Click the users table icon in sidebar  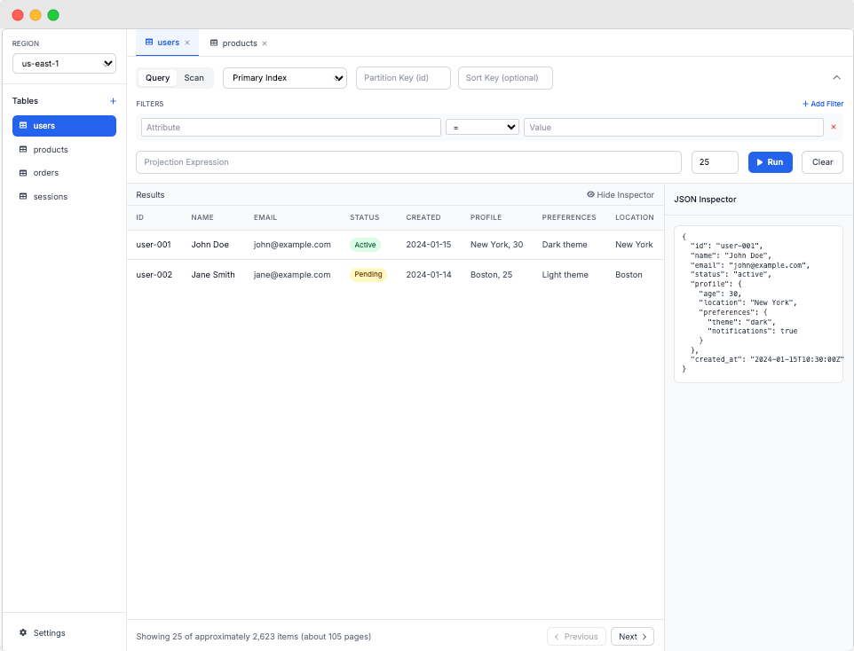pyautogui.click(x=23, y=126)
